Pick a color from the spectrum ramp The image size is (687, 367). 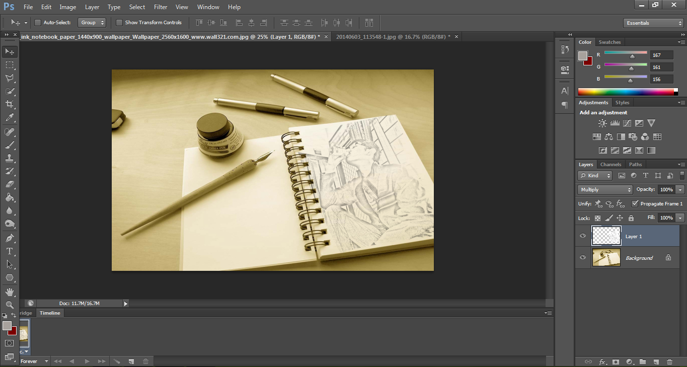(x=628, y=92)
